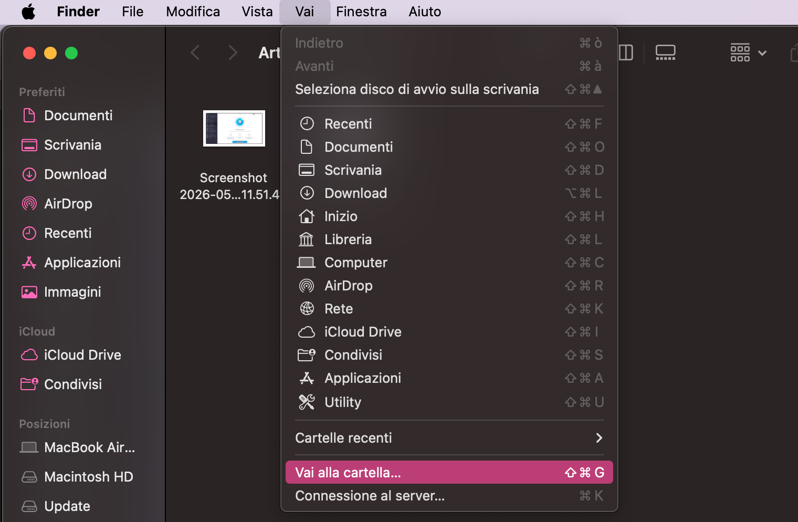Click the iCloud Drive cloud sidebar icon
This screenshot has height=522, width=798.
(29, 355)
